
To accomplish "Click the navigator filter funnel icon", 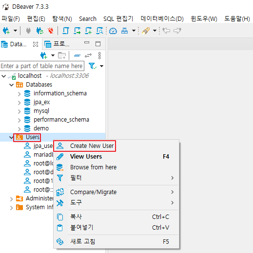I will point(93,66).
